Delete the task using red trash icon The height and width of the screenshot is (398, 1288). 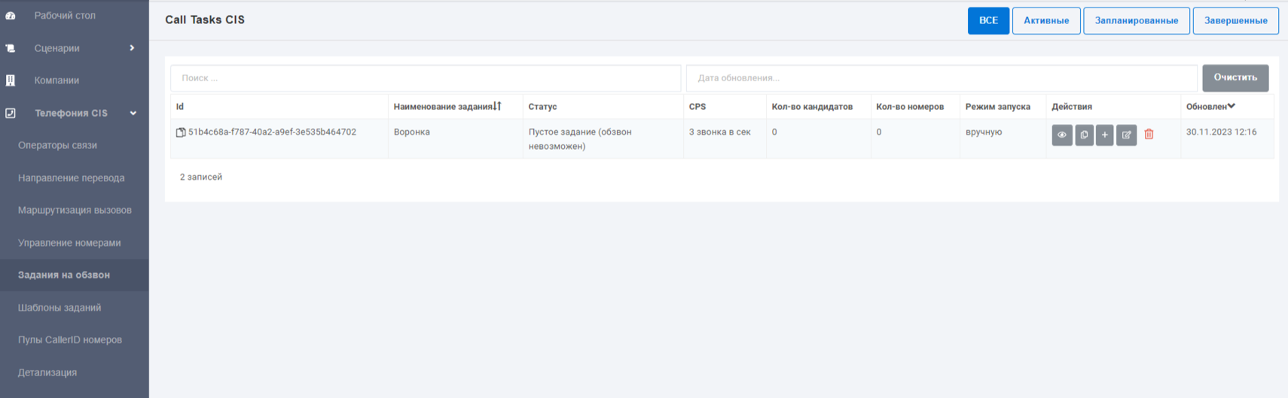tap(1149, 135)
